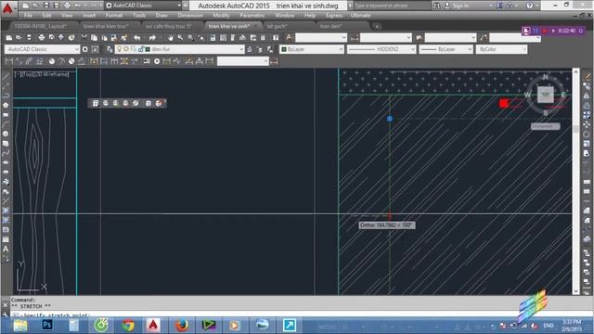
Task: Open the Modify menu
Action: (x=221, y=15)
